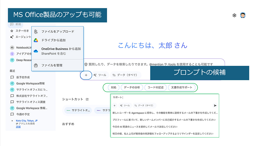Open ツール tools selector
The width and height of the screenshot is (260, 146).
[x=100, y=75]
